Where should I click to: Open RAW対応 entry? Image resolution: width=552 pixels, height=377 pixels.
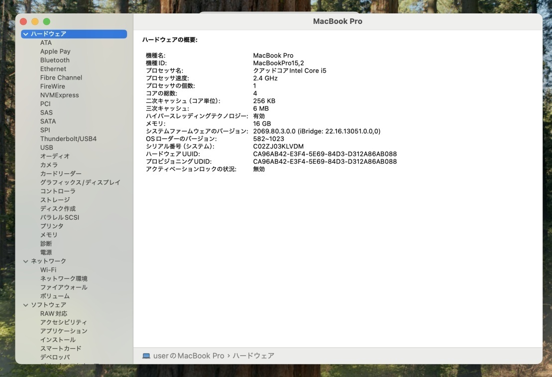click(54, 314)
